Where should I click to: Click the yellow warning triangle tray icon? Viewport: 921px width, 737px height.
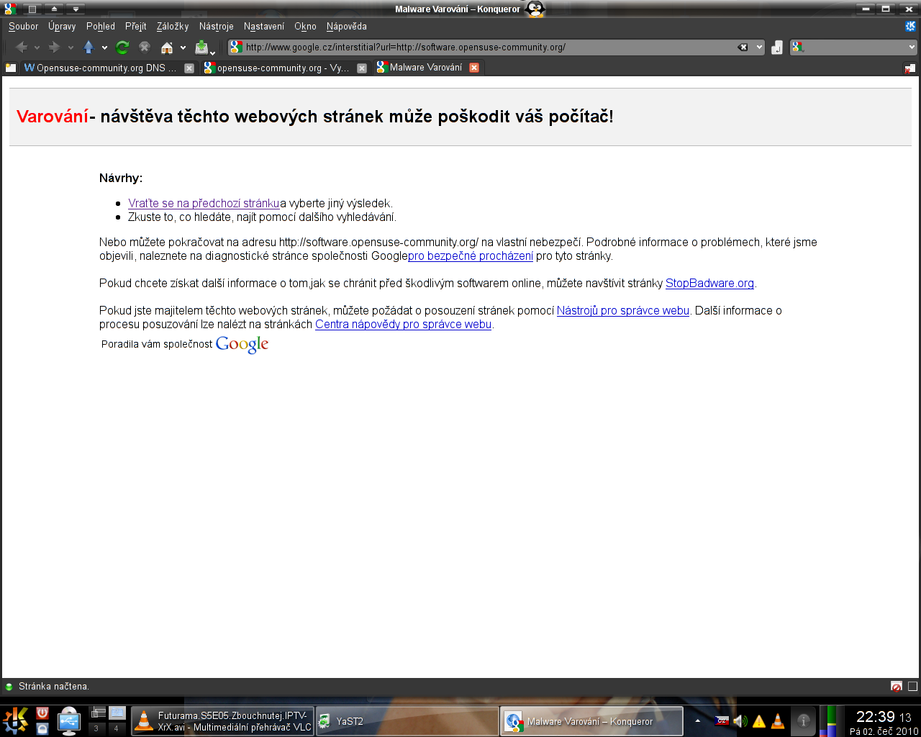(x=759, y=721)
